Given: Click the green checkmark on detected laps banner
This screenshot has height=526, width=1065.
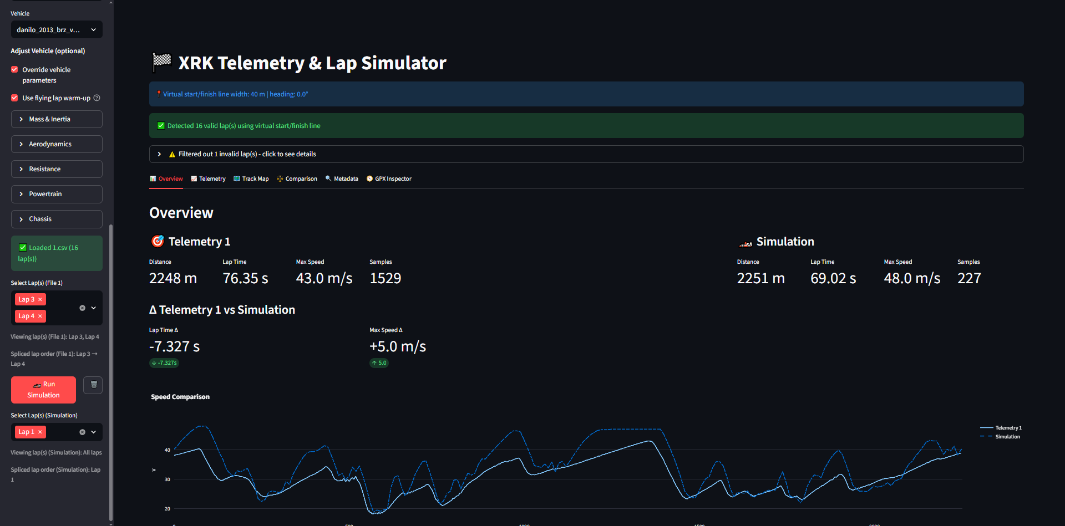Looking at the screenshot, I should point(161,125).
